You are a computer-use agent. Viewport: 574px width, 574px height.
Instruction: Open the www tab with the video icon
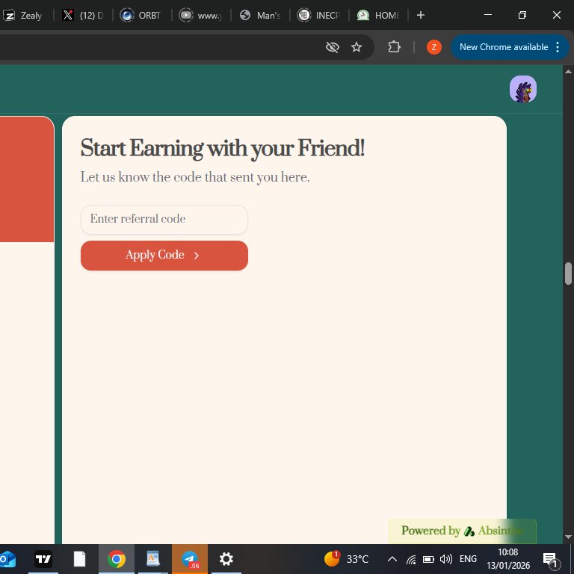tap(201, 16)
